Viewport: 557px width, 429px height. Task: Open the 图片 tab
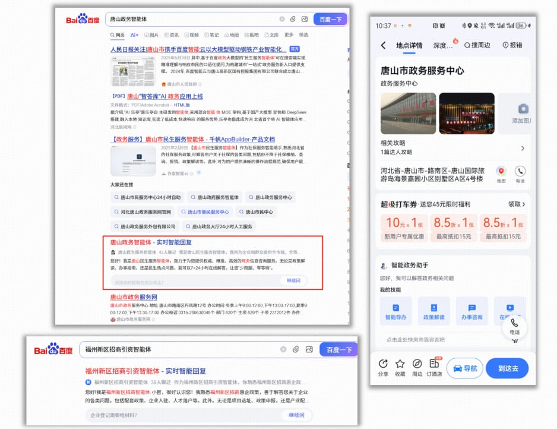151,35
